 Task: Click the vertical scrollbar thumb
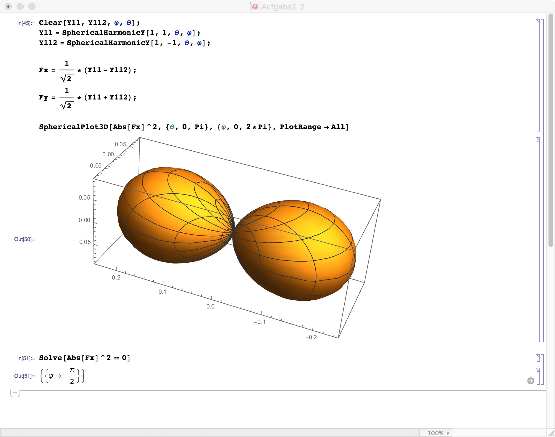(551, 130)
